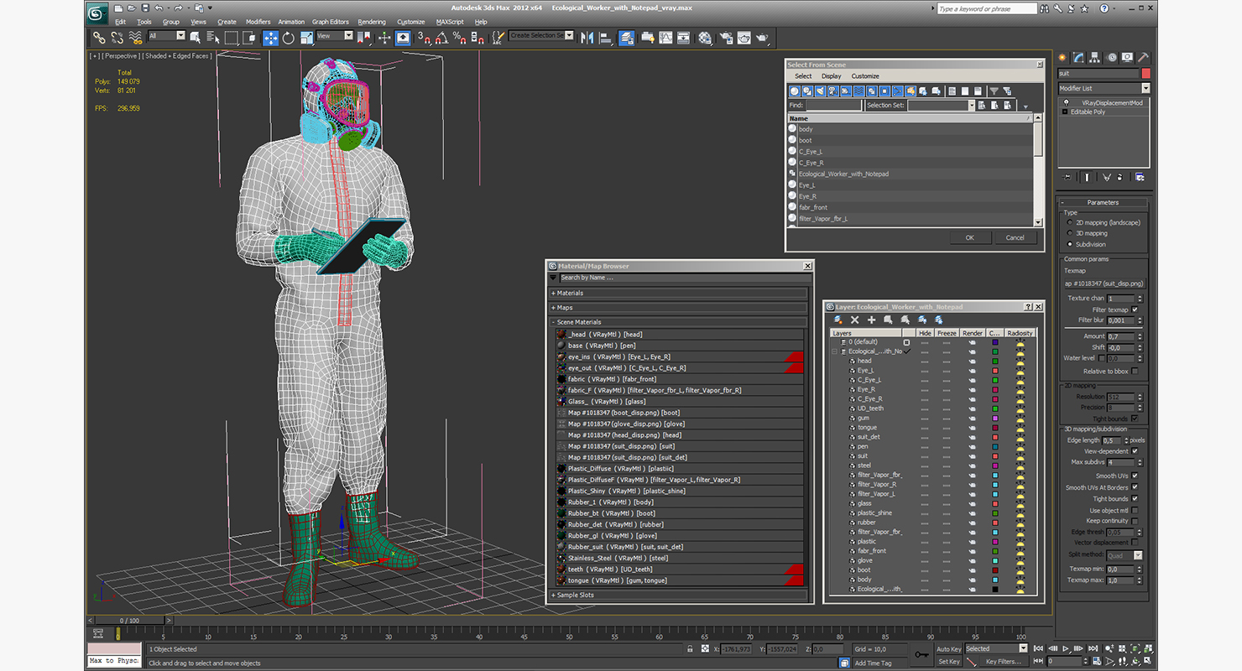
Task: Open the Manage Layers toolbar icon
Action: [x=626, y=38]
